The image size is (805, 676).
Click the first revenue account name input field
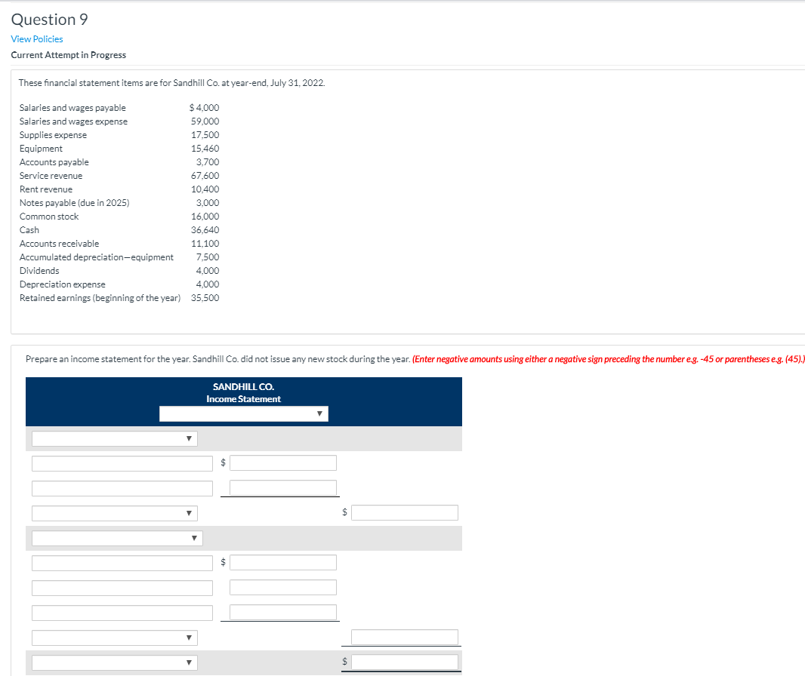point(122,462)
